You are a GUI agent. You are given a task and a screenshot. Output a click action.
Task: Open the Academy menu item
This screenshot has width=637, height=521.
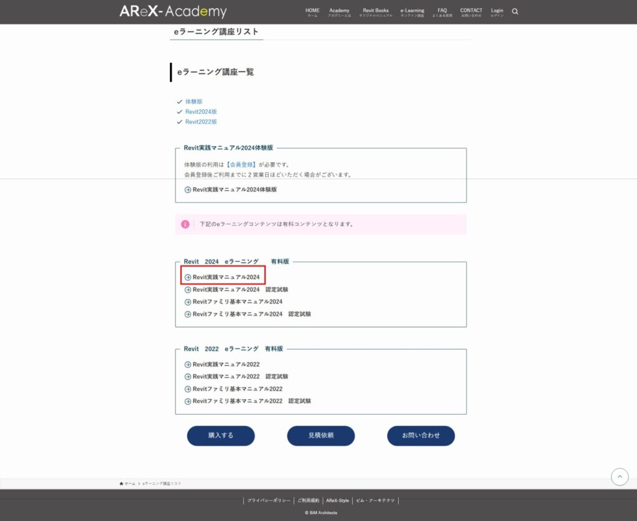click(x=339, y=12)
